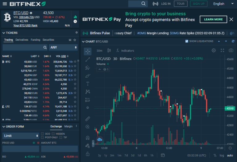The image size is (237, 162).
Task: Open the chart settings gear
Action: pos(214,51)
